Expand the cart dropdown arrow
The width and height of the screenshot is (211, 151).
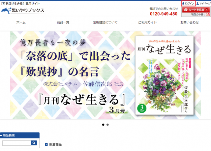coord(207,10)
